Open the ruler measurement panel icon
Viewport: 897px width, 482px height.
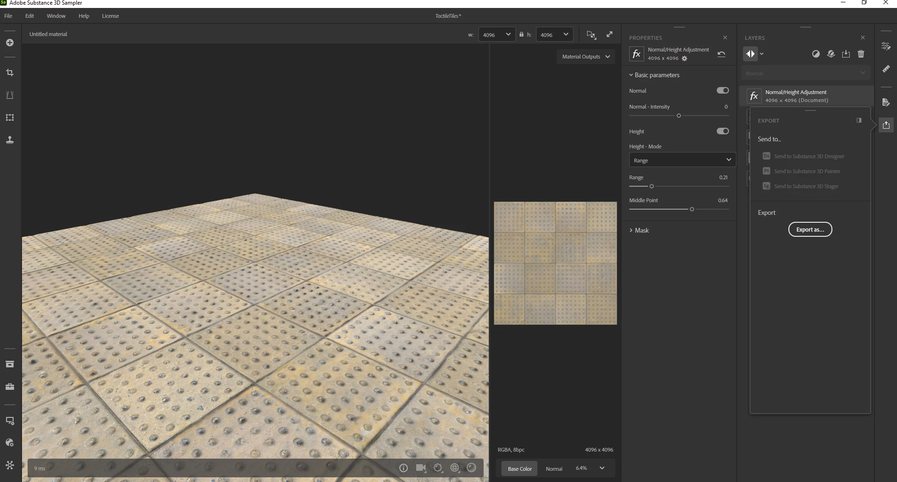(886, 69)
